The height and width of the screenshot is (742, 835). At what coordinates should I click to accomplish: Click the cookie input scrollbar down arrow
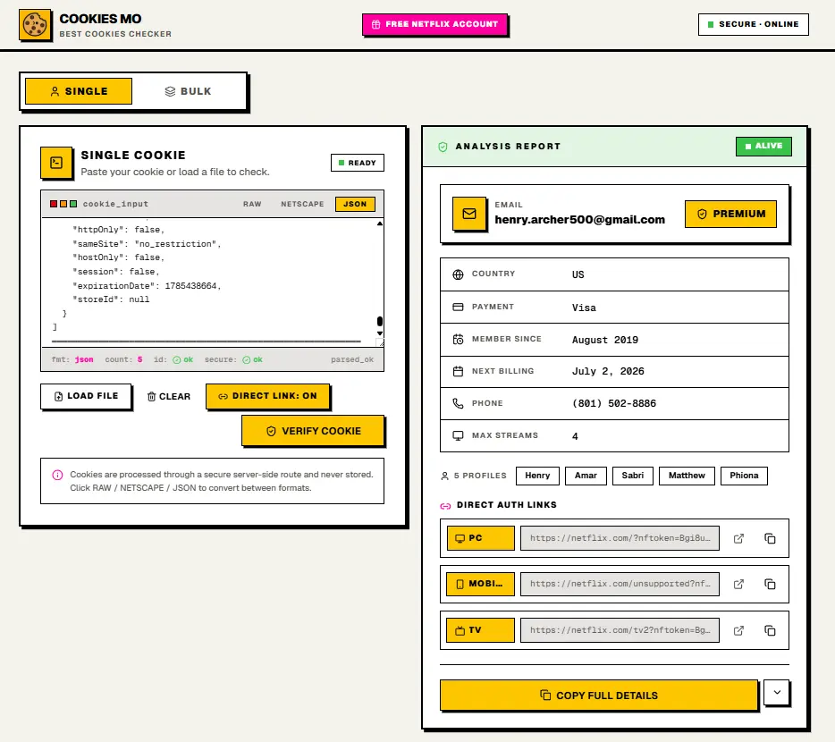(380, 333)
